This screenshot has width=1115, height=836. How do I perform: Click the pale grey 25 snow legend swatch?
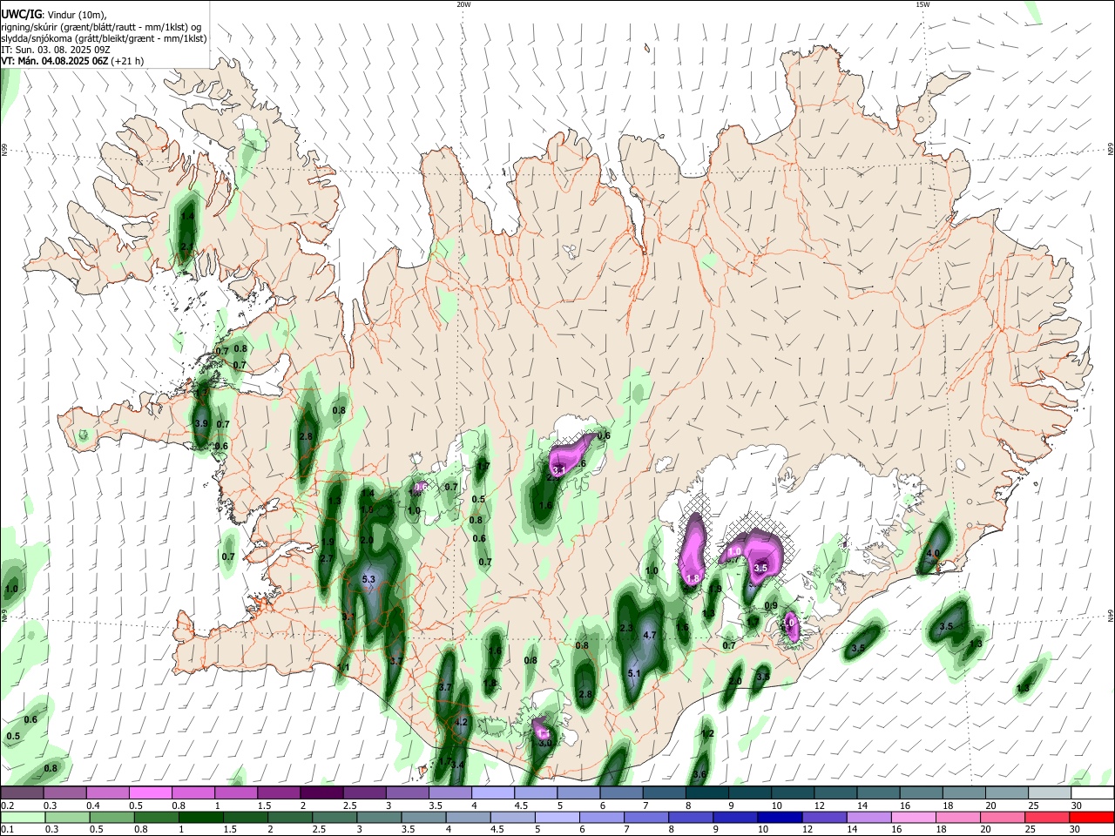[1049, 793]
